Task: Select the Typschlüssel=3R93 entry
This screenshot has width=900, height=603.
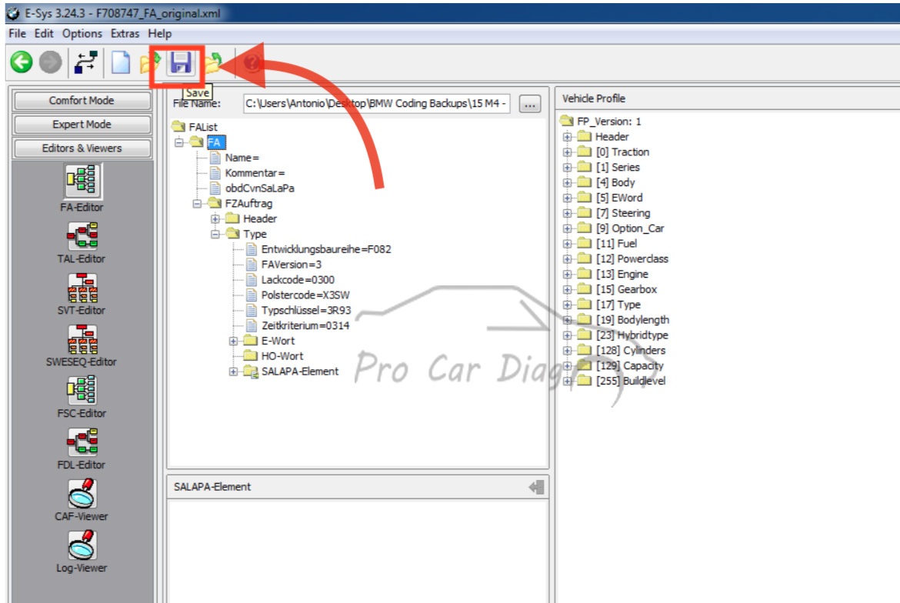Action: coord(298,311)
